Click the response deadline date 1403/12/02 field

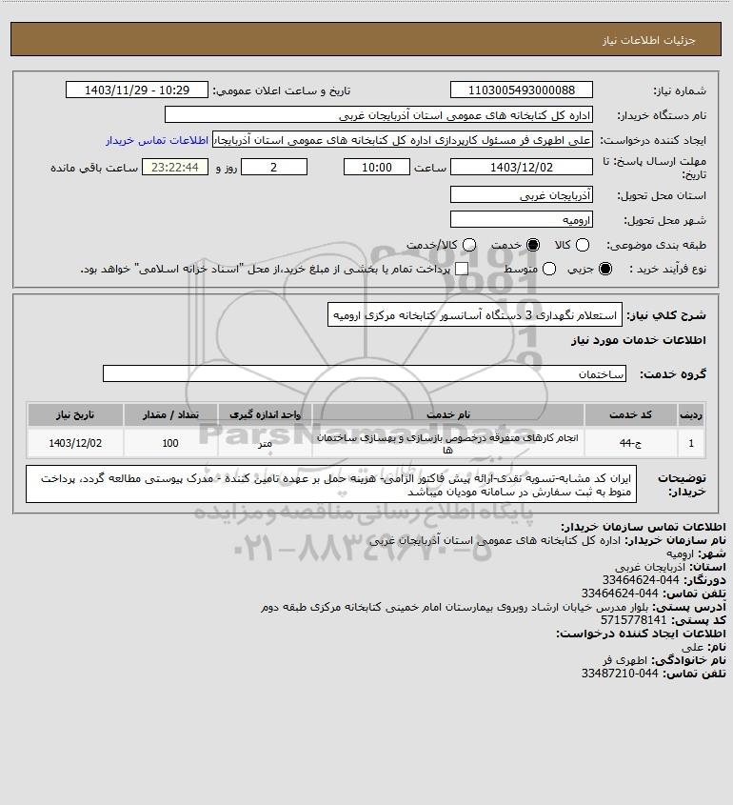point(521,168)
